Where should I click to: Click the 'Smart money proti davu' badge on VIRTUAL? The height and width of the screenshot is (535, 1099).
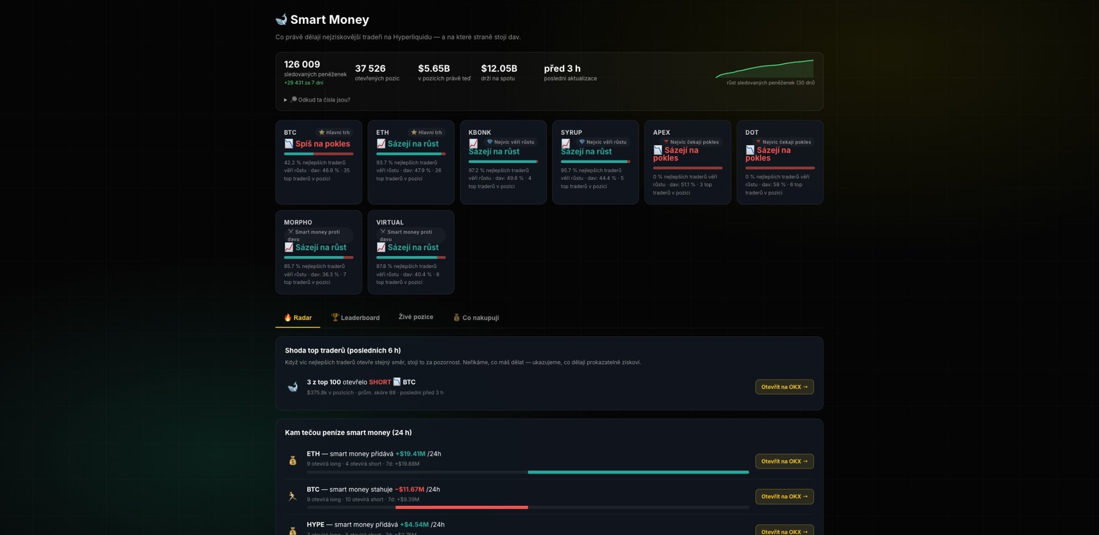(411, 235)
